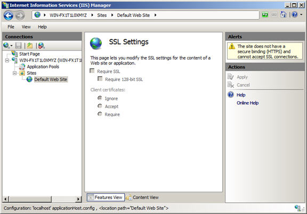The height and width of the screenshot is (214, 307).
Task: Click the WIN-FX1T1L0XMYZ breadcrumb in address bar
Action: (x=68, y=15)
